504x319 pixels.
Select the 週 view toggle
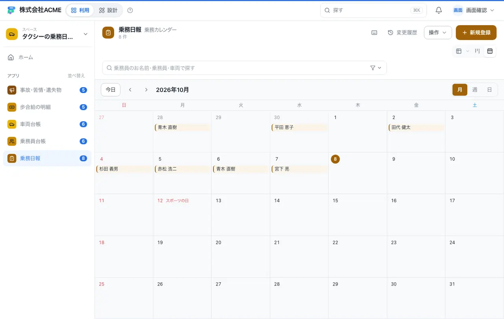pyautogui.click(x=475, y=90)
